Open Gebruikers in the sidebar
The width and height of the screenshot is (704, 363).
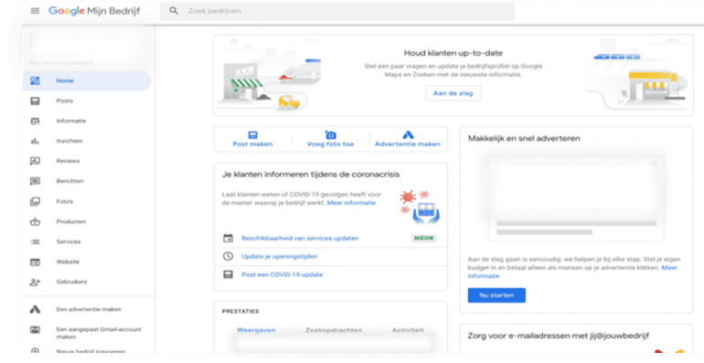87,283
